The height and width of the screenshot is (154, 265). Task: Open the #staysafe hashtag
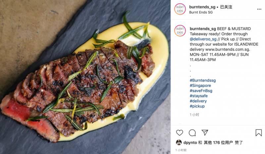pyautogui.click(x=199, y=96)
